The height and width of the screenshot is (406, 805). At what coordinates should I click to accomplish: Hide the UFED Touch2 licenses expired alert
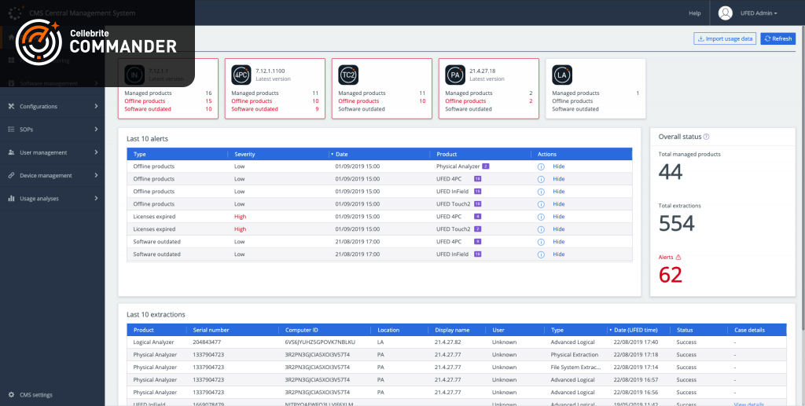click(x=559, y=229)
